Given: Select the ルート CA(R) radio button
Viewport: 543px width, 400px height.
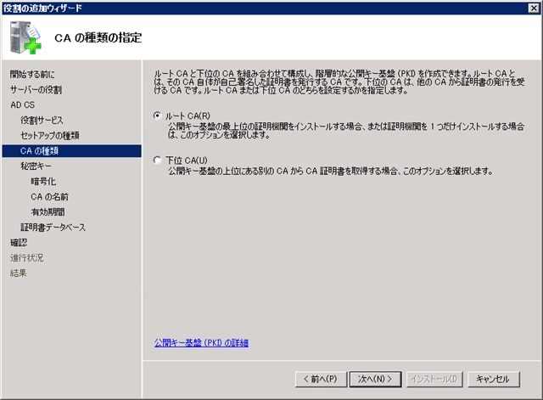Looking at the screenshot, I should point(157,115).
